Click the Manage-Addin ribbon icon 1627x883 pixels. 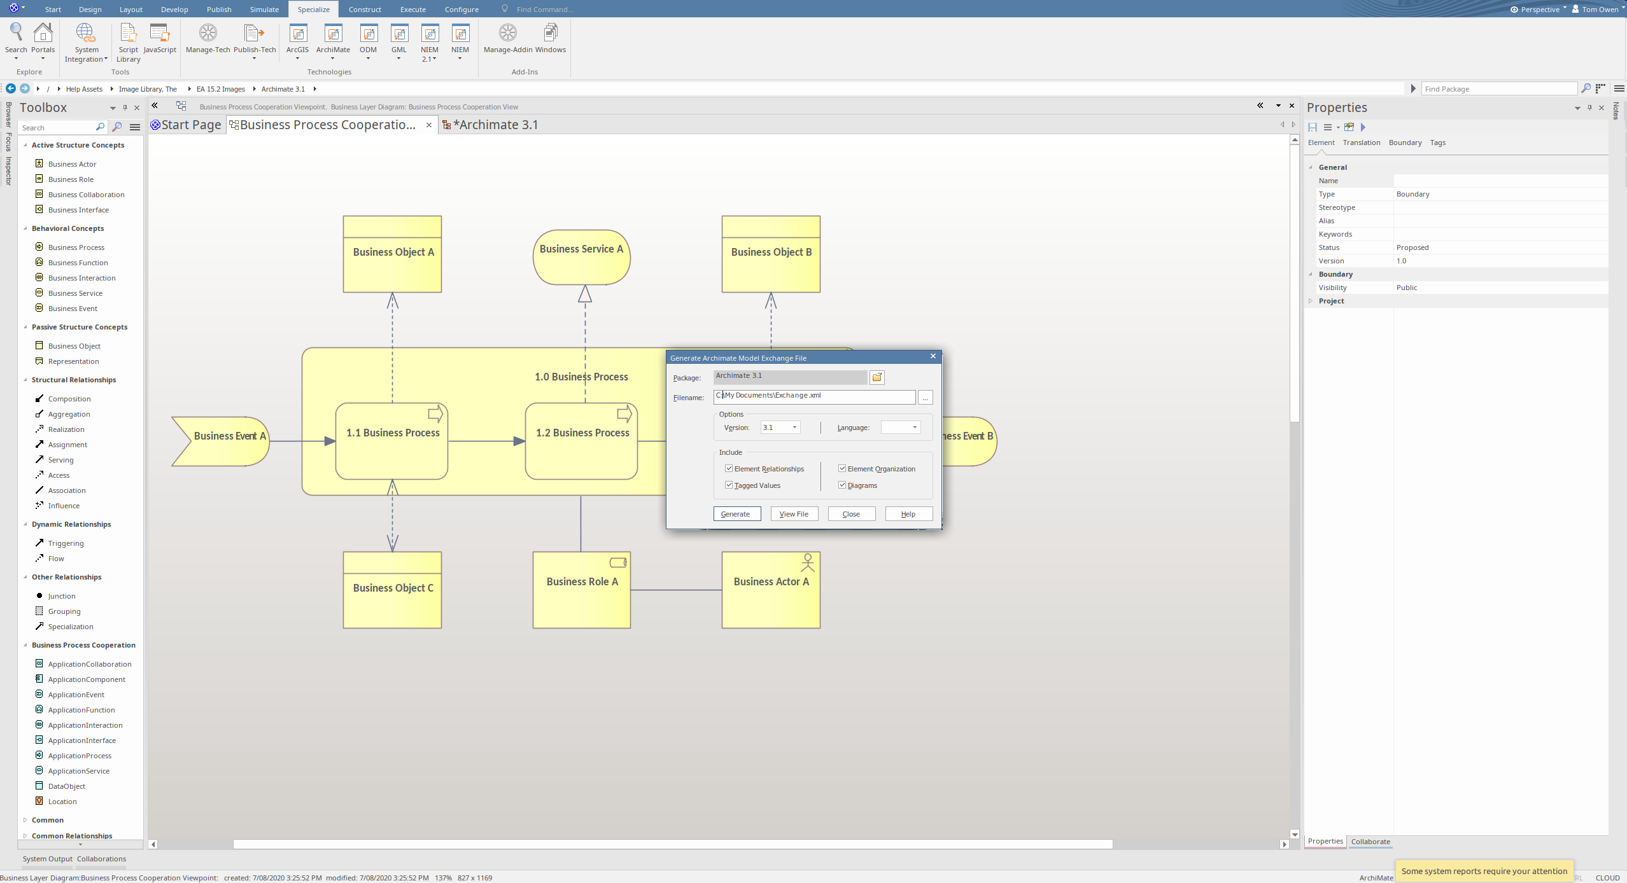coord(507,34)
